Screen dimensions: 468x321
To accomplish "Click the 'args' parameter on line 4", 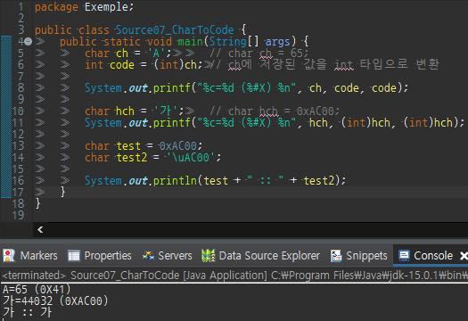I will pyautogui.click(x=277, y=42).
